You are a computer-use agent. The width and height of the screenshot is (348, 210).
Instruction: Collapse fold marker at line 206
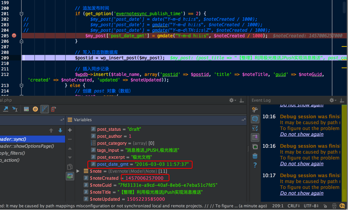click(21, 41)
